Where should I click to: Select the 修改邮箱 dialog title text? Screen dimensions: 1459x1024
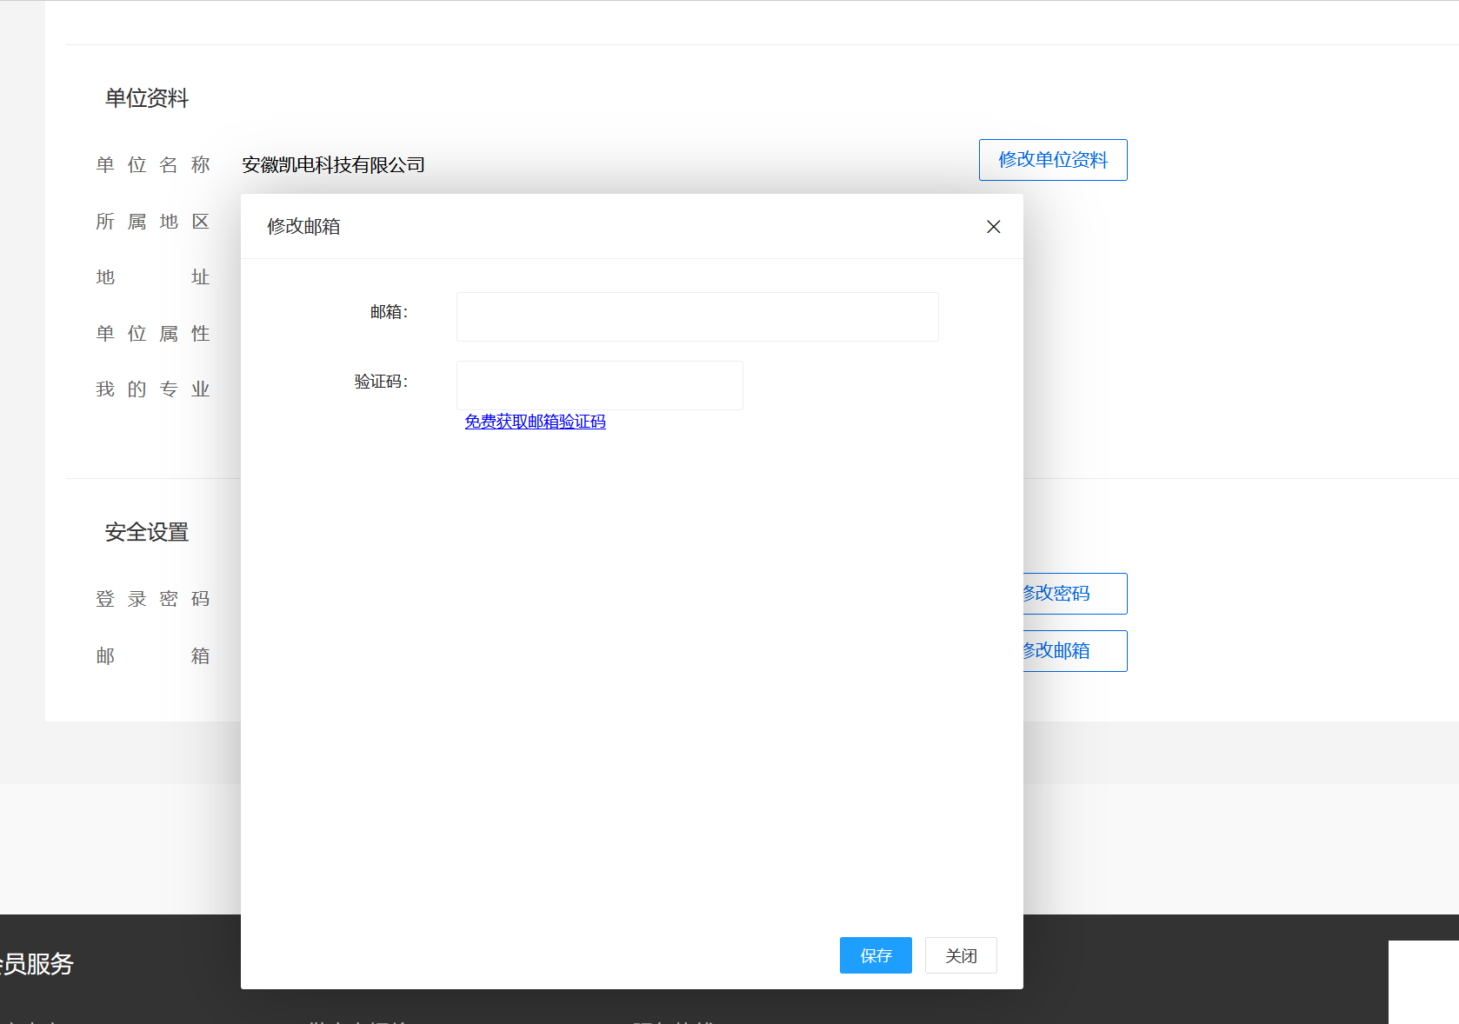tap(303, 227)
